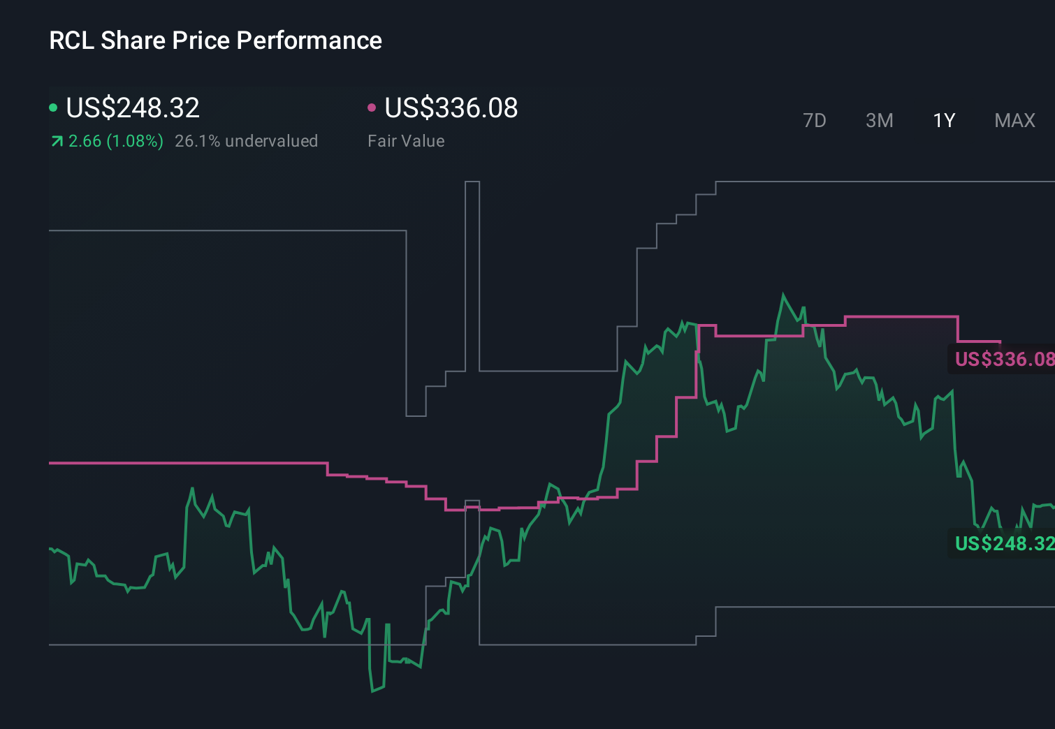Select the 7D time range
Image resolution: width=1055 pixels, height=729 pixels.
pos(814,121)
